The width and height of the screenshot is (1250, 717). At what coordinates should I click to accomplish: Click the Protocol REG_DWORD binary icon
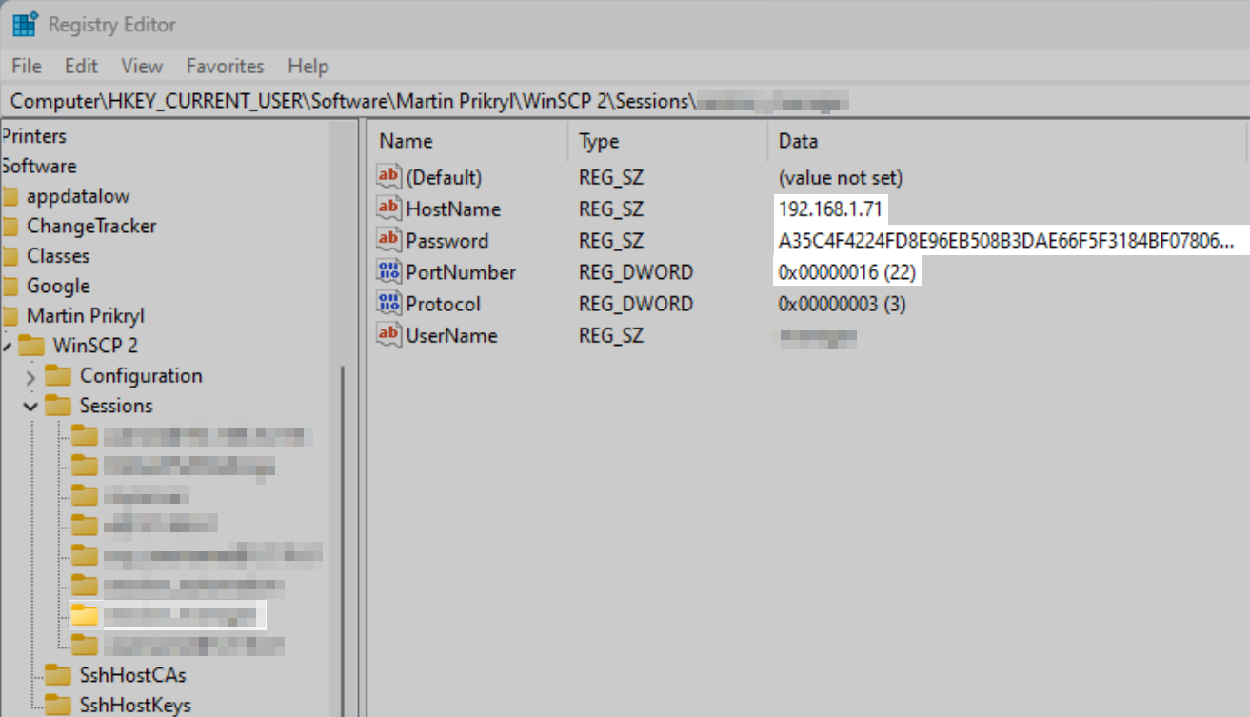388,303
